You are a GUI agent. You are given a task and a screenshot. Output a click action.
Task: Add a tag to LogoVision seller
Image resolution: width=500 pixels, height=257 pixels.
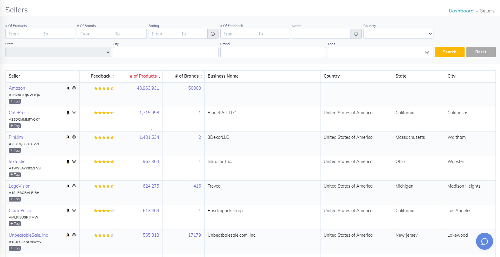[15, 199]
